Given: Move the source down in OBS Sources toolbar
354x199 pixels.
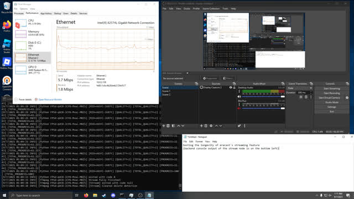Looking at the screenshot, I should click(x=221, y=126).
